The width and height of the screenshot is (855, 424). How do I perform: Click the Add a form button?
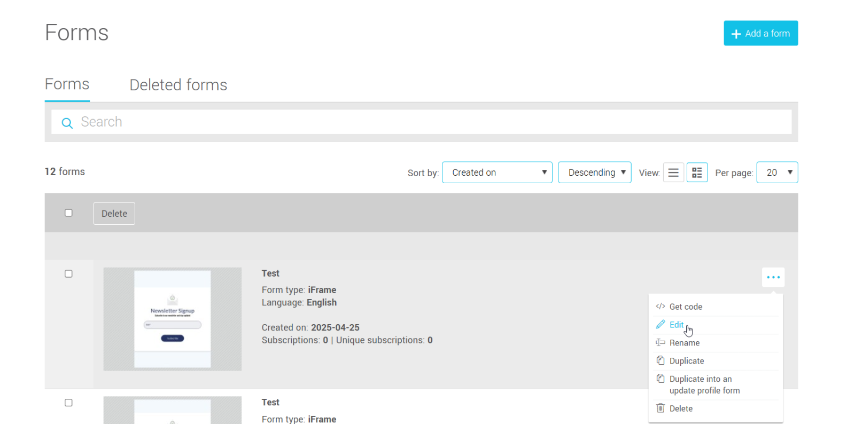click(x=760, y=33)
